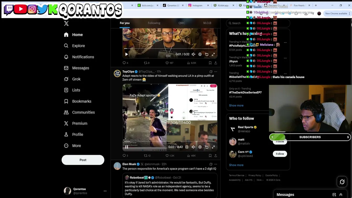Seek the top video progress bar
352x198 pixels.
(x=170, y=49)
